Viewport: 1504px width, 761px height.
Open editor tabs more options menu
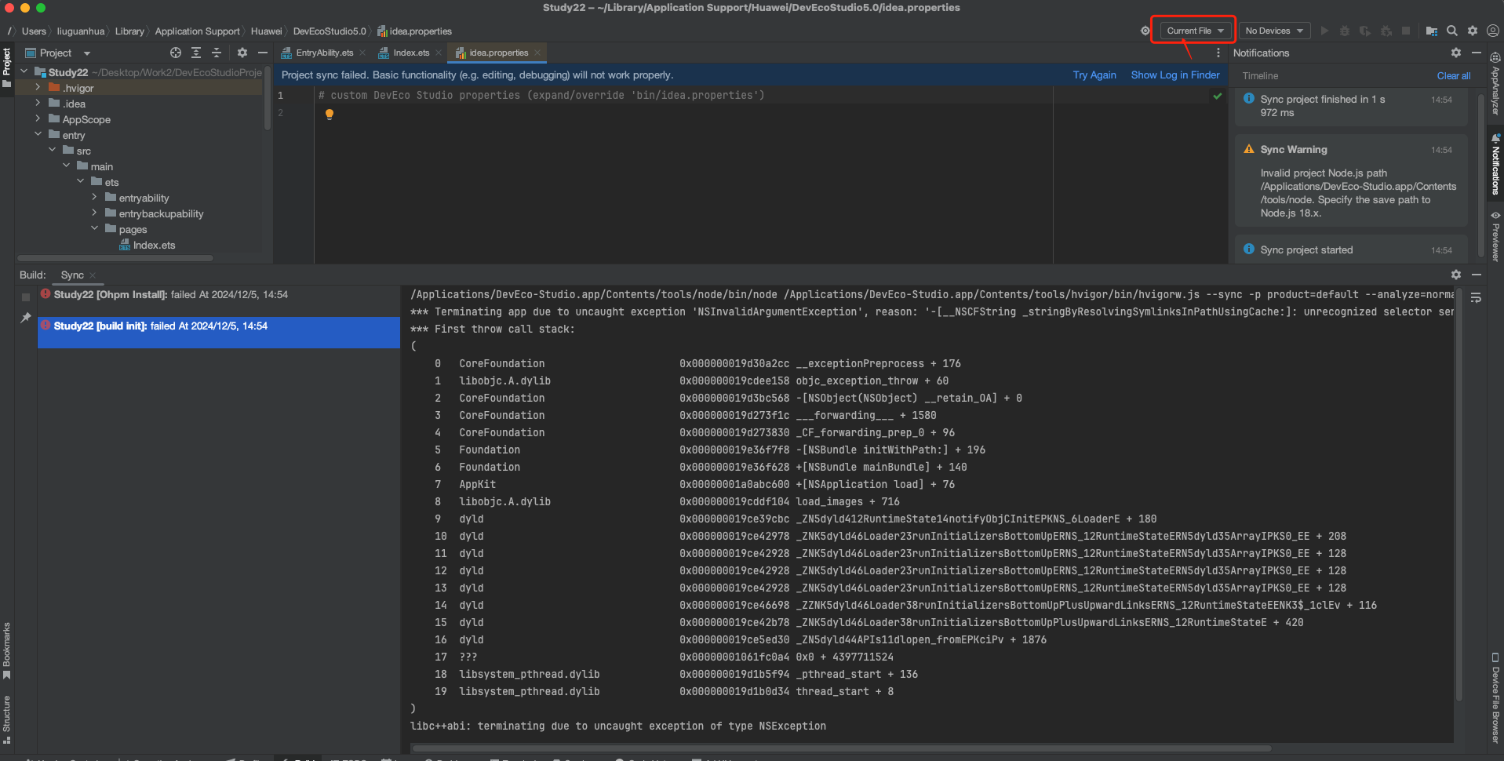click(1218, 53)
